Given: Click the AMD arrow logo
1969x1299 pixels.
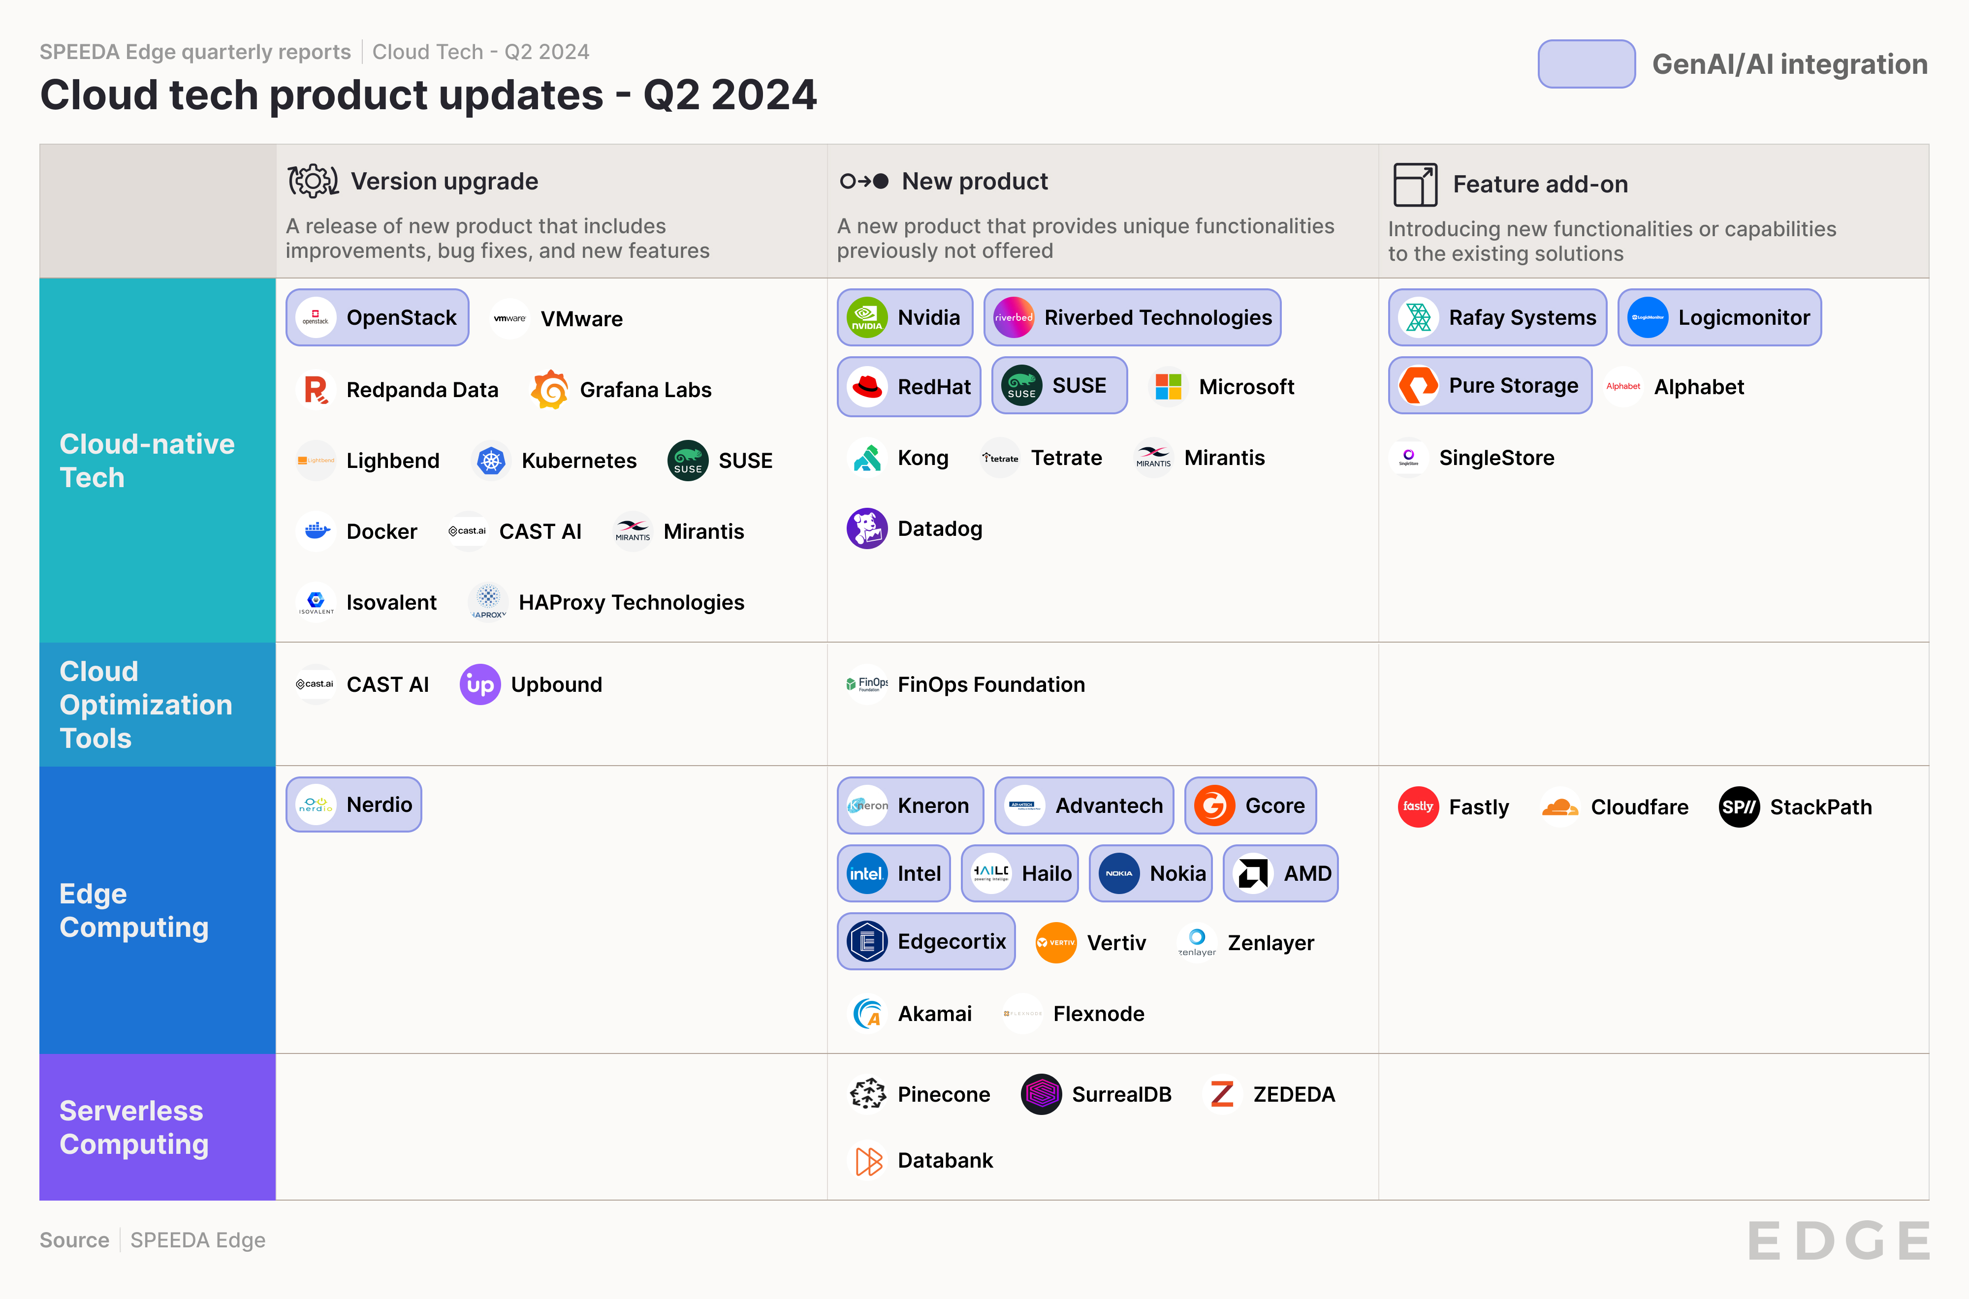Looking at the screenshot, I should coord(1253,874).
